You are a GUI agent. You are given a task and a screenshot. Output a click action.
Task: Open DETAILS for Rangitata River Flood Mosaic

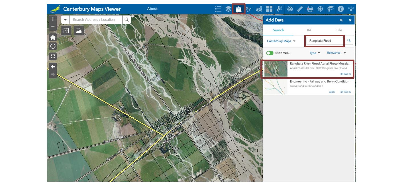tap(345, 74)
